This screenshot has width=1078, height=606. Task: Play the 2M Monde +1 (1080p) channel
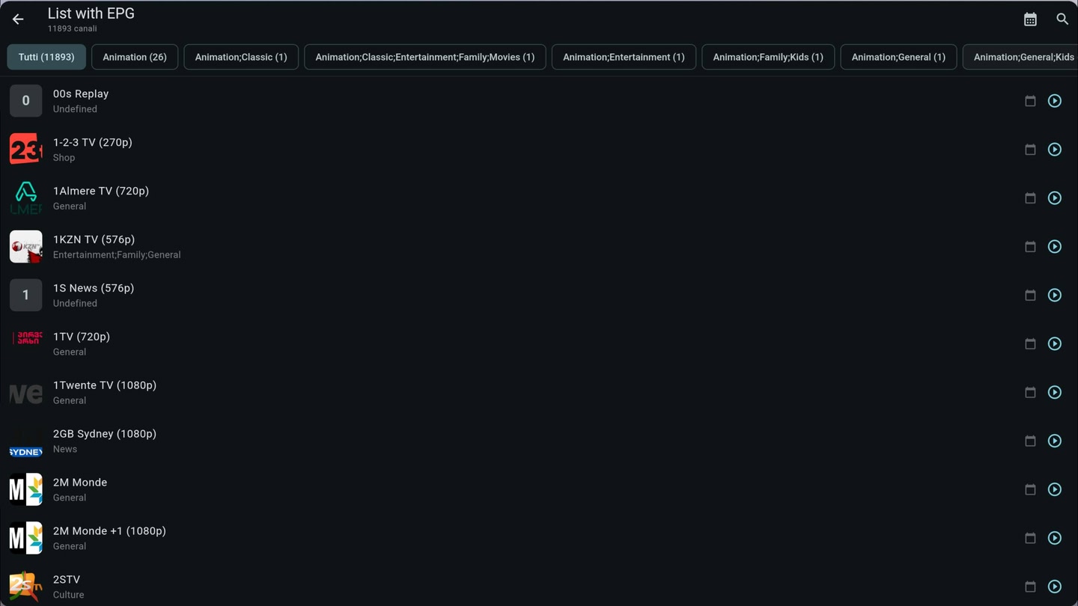click(1055, 539)
